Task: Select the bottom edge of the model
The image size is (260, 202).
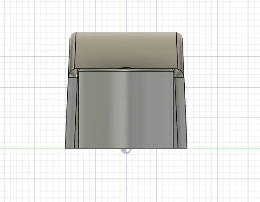Action: pyautogui.click(x=126, y=148)
